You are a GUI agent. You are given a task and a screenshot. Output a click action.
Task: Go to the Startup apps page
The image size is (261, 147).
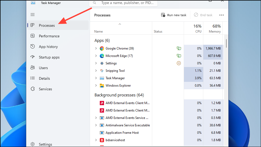(x=58, y=57)
